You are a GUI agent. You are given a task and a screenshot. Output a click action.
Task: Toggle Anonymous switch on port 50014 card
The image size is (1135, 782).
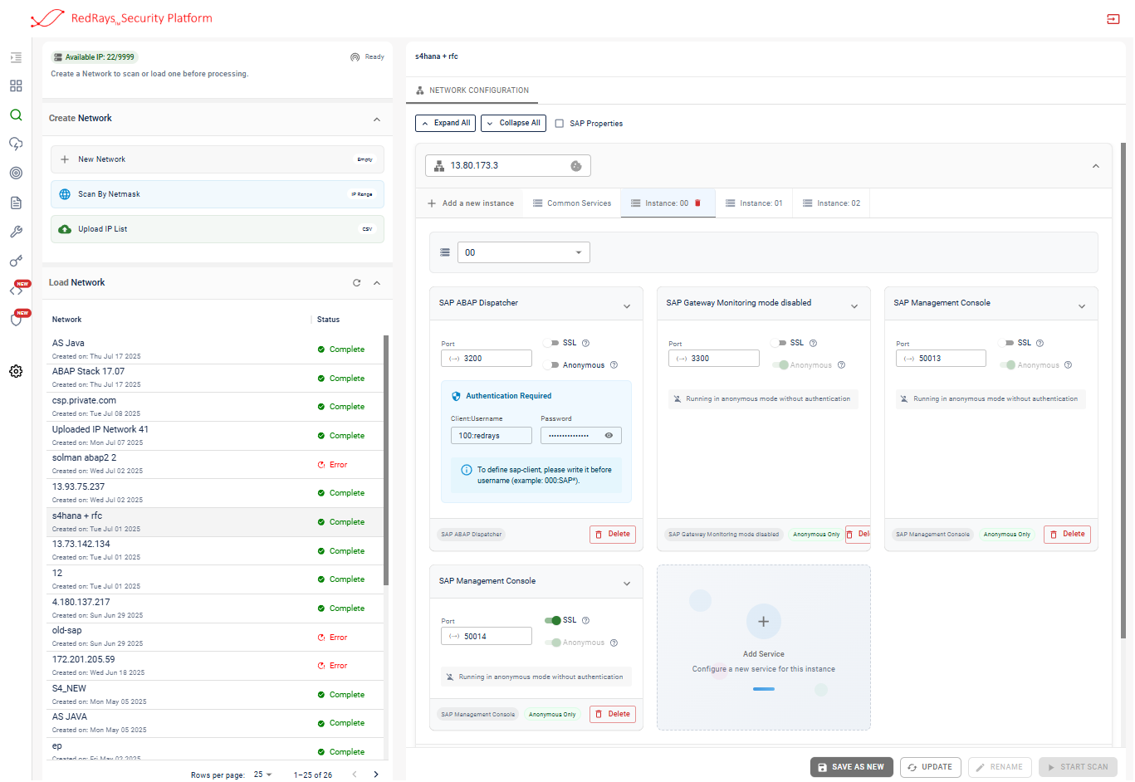click(x=553, y=643)
